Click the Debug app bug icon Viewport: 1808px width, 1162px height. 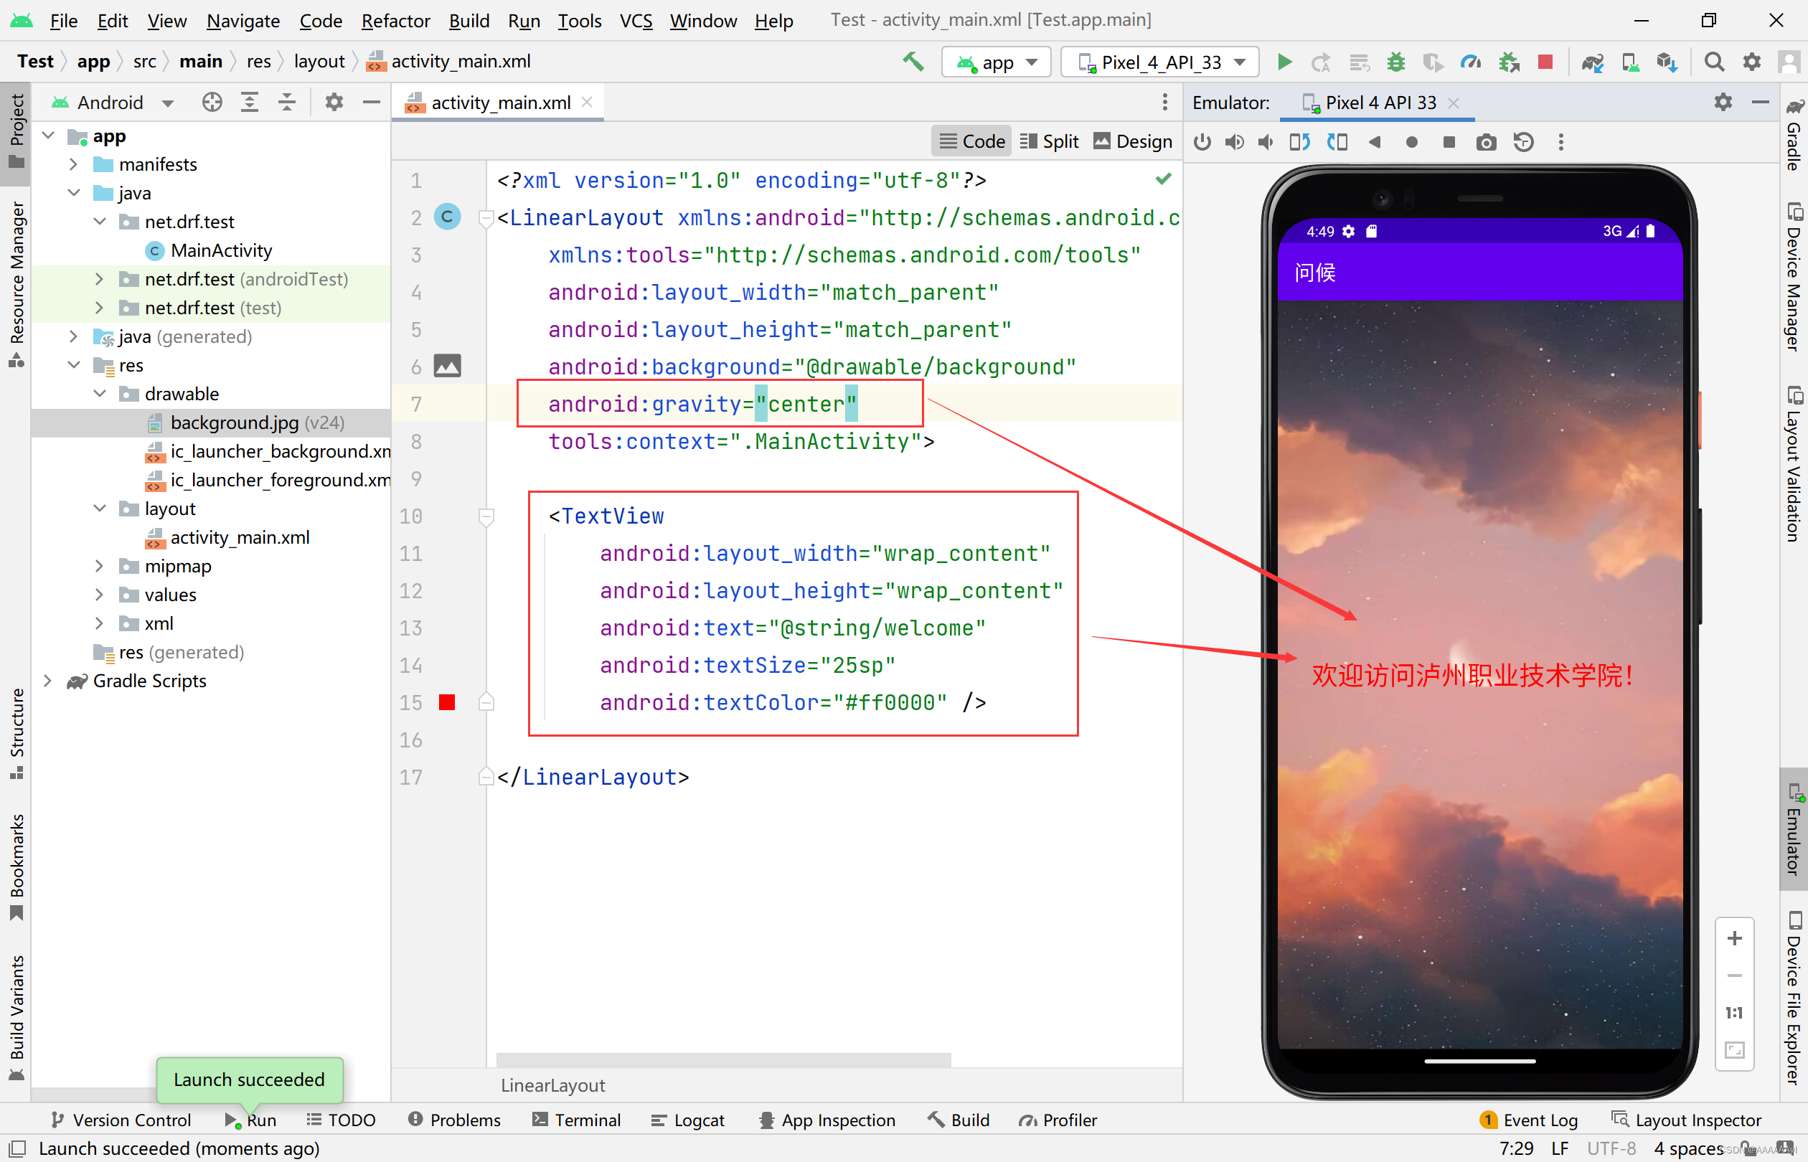click(x=1395, y=62)
